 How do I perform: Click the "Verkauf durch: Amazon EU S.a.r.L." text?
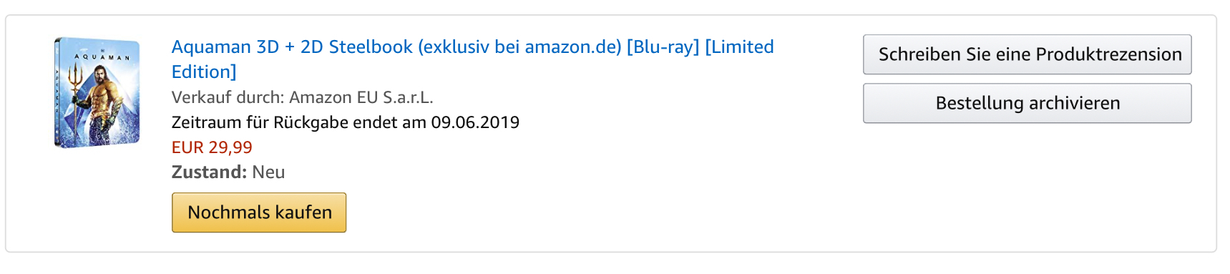click(303, 97)
